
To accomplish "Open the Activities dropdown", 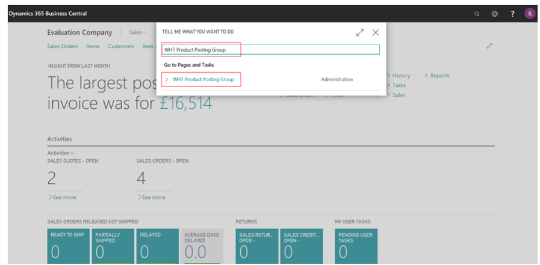I will pyautogui.click(x=61, y=153).
